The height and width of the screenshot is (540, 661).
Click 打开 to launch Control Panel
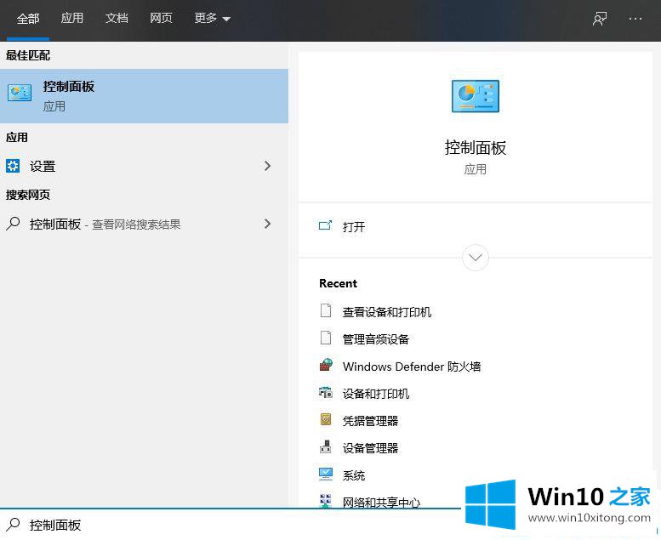tap(354, 227)
